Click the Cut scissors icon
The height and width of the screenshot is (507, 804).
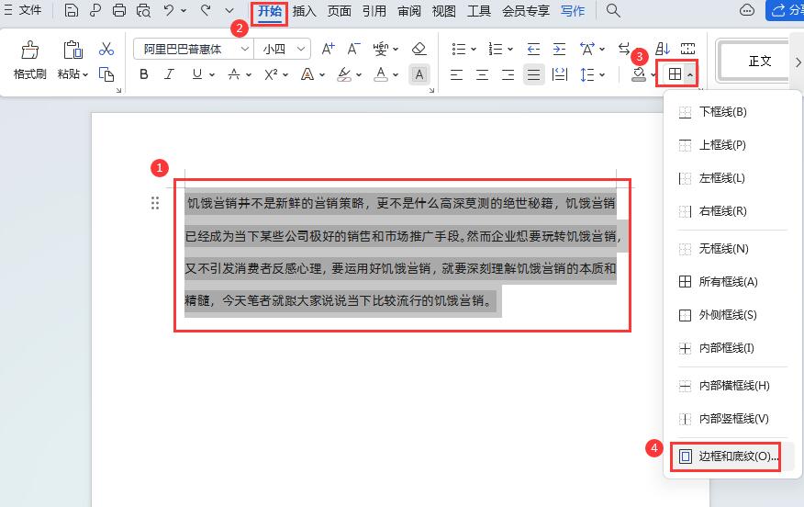coord(106,50)
